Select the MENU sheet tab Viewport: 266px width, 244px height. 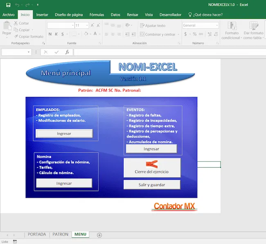[x=80, y=234]
